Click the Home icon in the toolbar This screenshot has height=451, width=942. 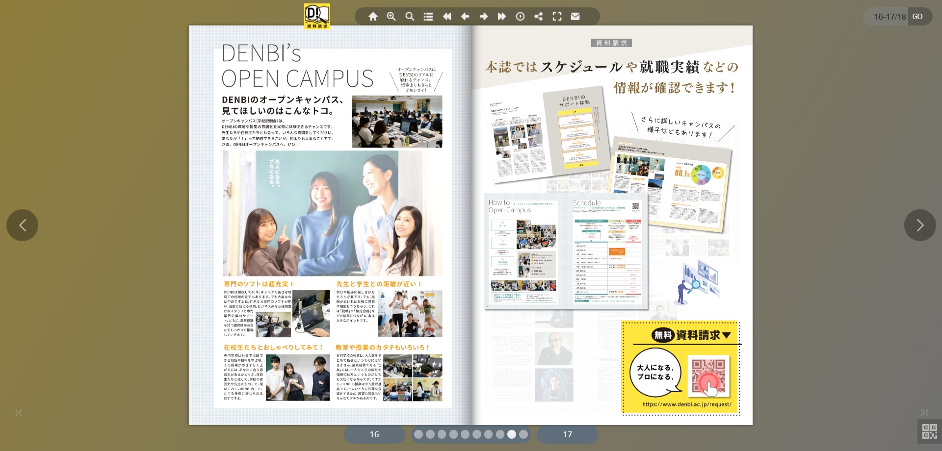[x=373, y=17]
